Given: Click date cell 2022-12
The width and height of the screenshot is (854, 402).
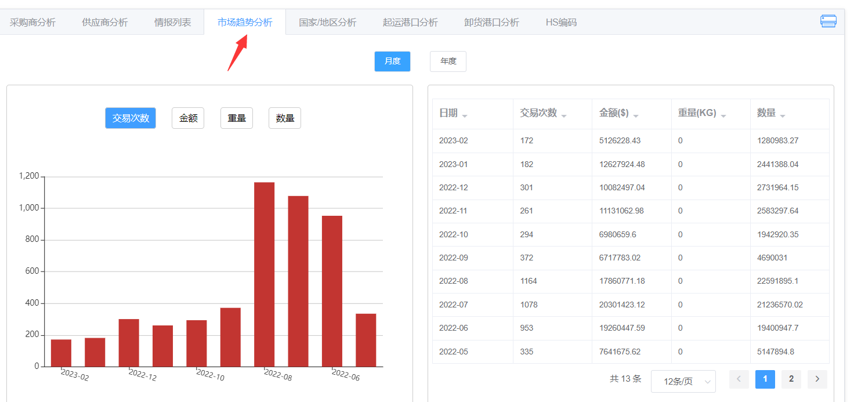Looking at the screenshot, I should (x=454, y=187).
